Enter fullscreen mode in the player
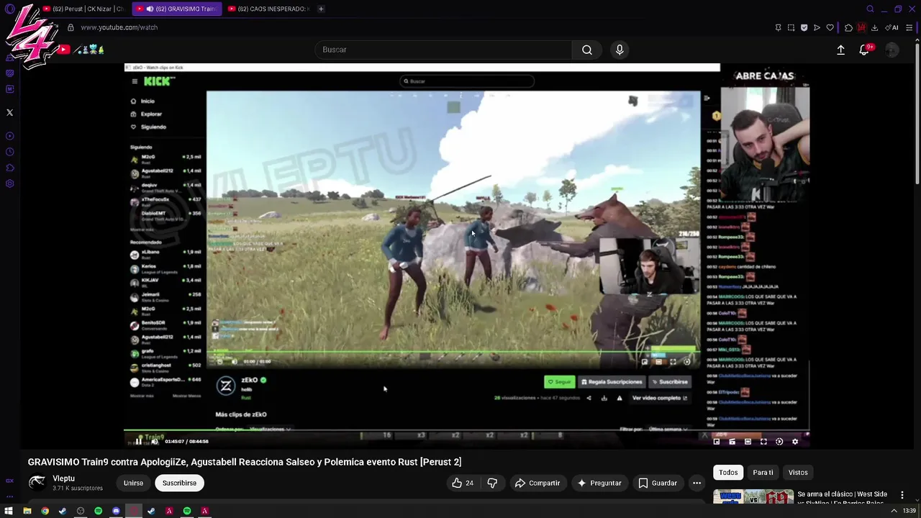Image resolution: width=921 pixels, height=518 pixels. tap(763, 442)
